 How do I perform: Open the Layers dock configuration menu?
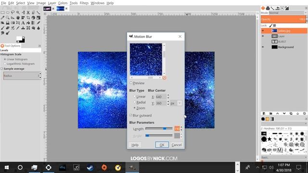pos(306,8)
